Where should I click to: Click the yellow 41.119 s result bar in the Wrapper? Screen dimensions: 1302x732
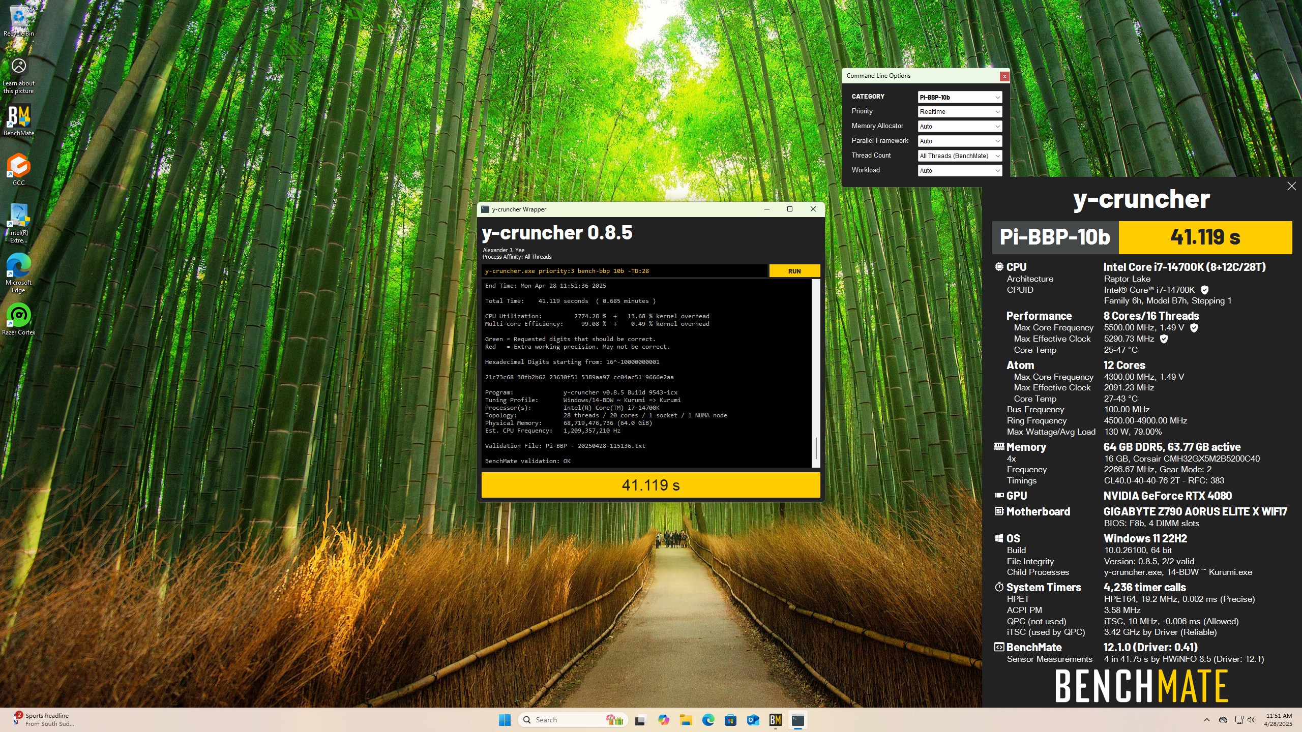tap(650, 485)
